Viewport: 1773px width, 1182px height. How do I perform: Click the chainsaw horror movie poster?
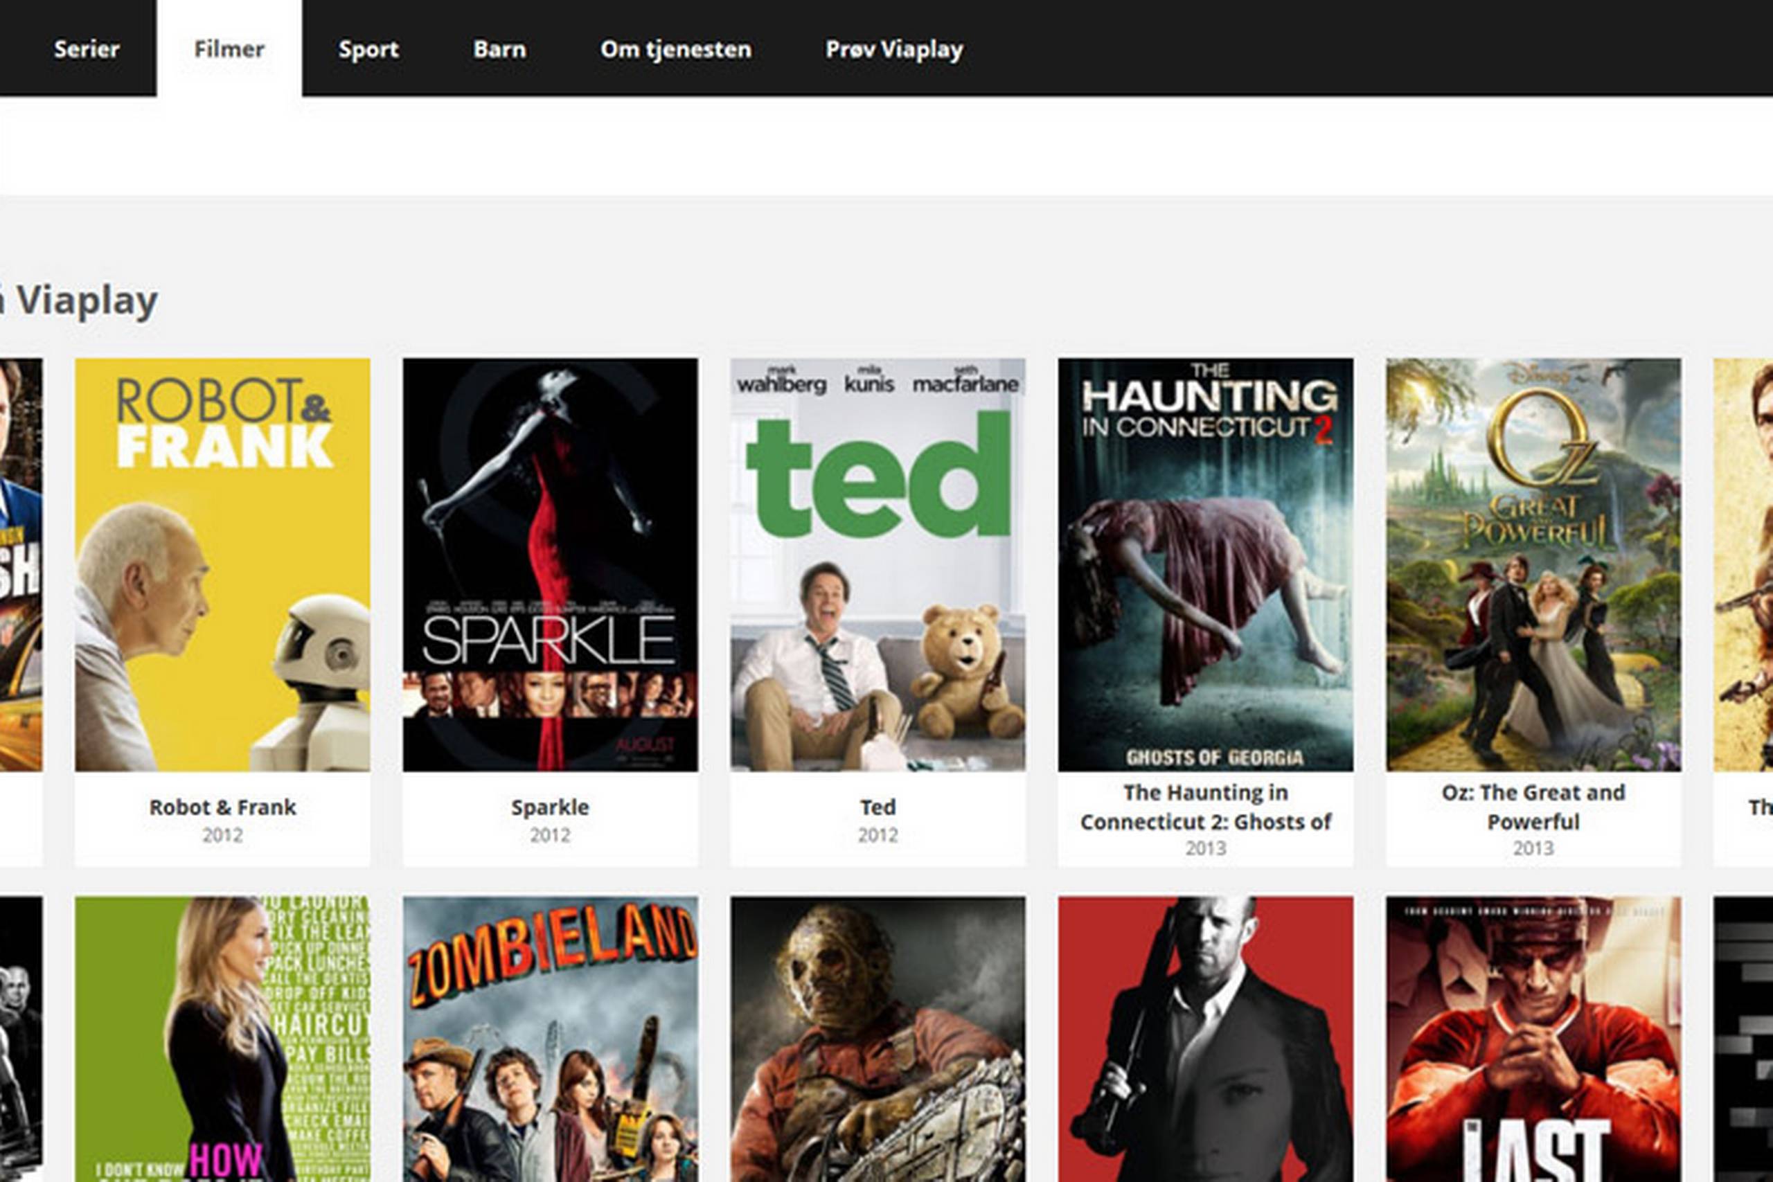click(x=877, y=1040)
